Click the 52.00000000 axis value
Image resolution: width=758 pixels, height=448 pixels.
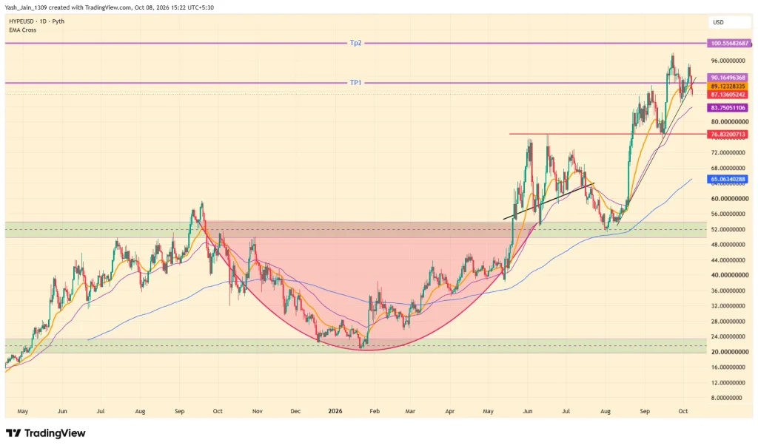click(x=729, y=229)
